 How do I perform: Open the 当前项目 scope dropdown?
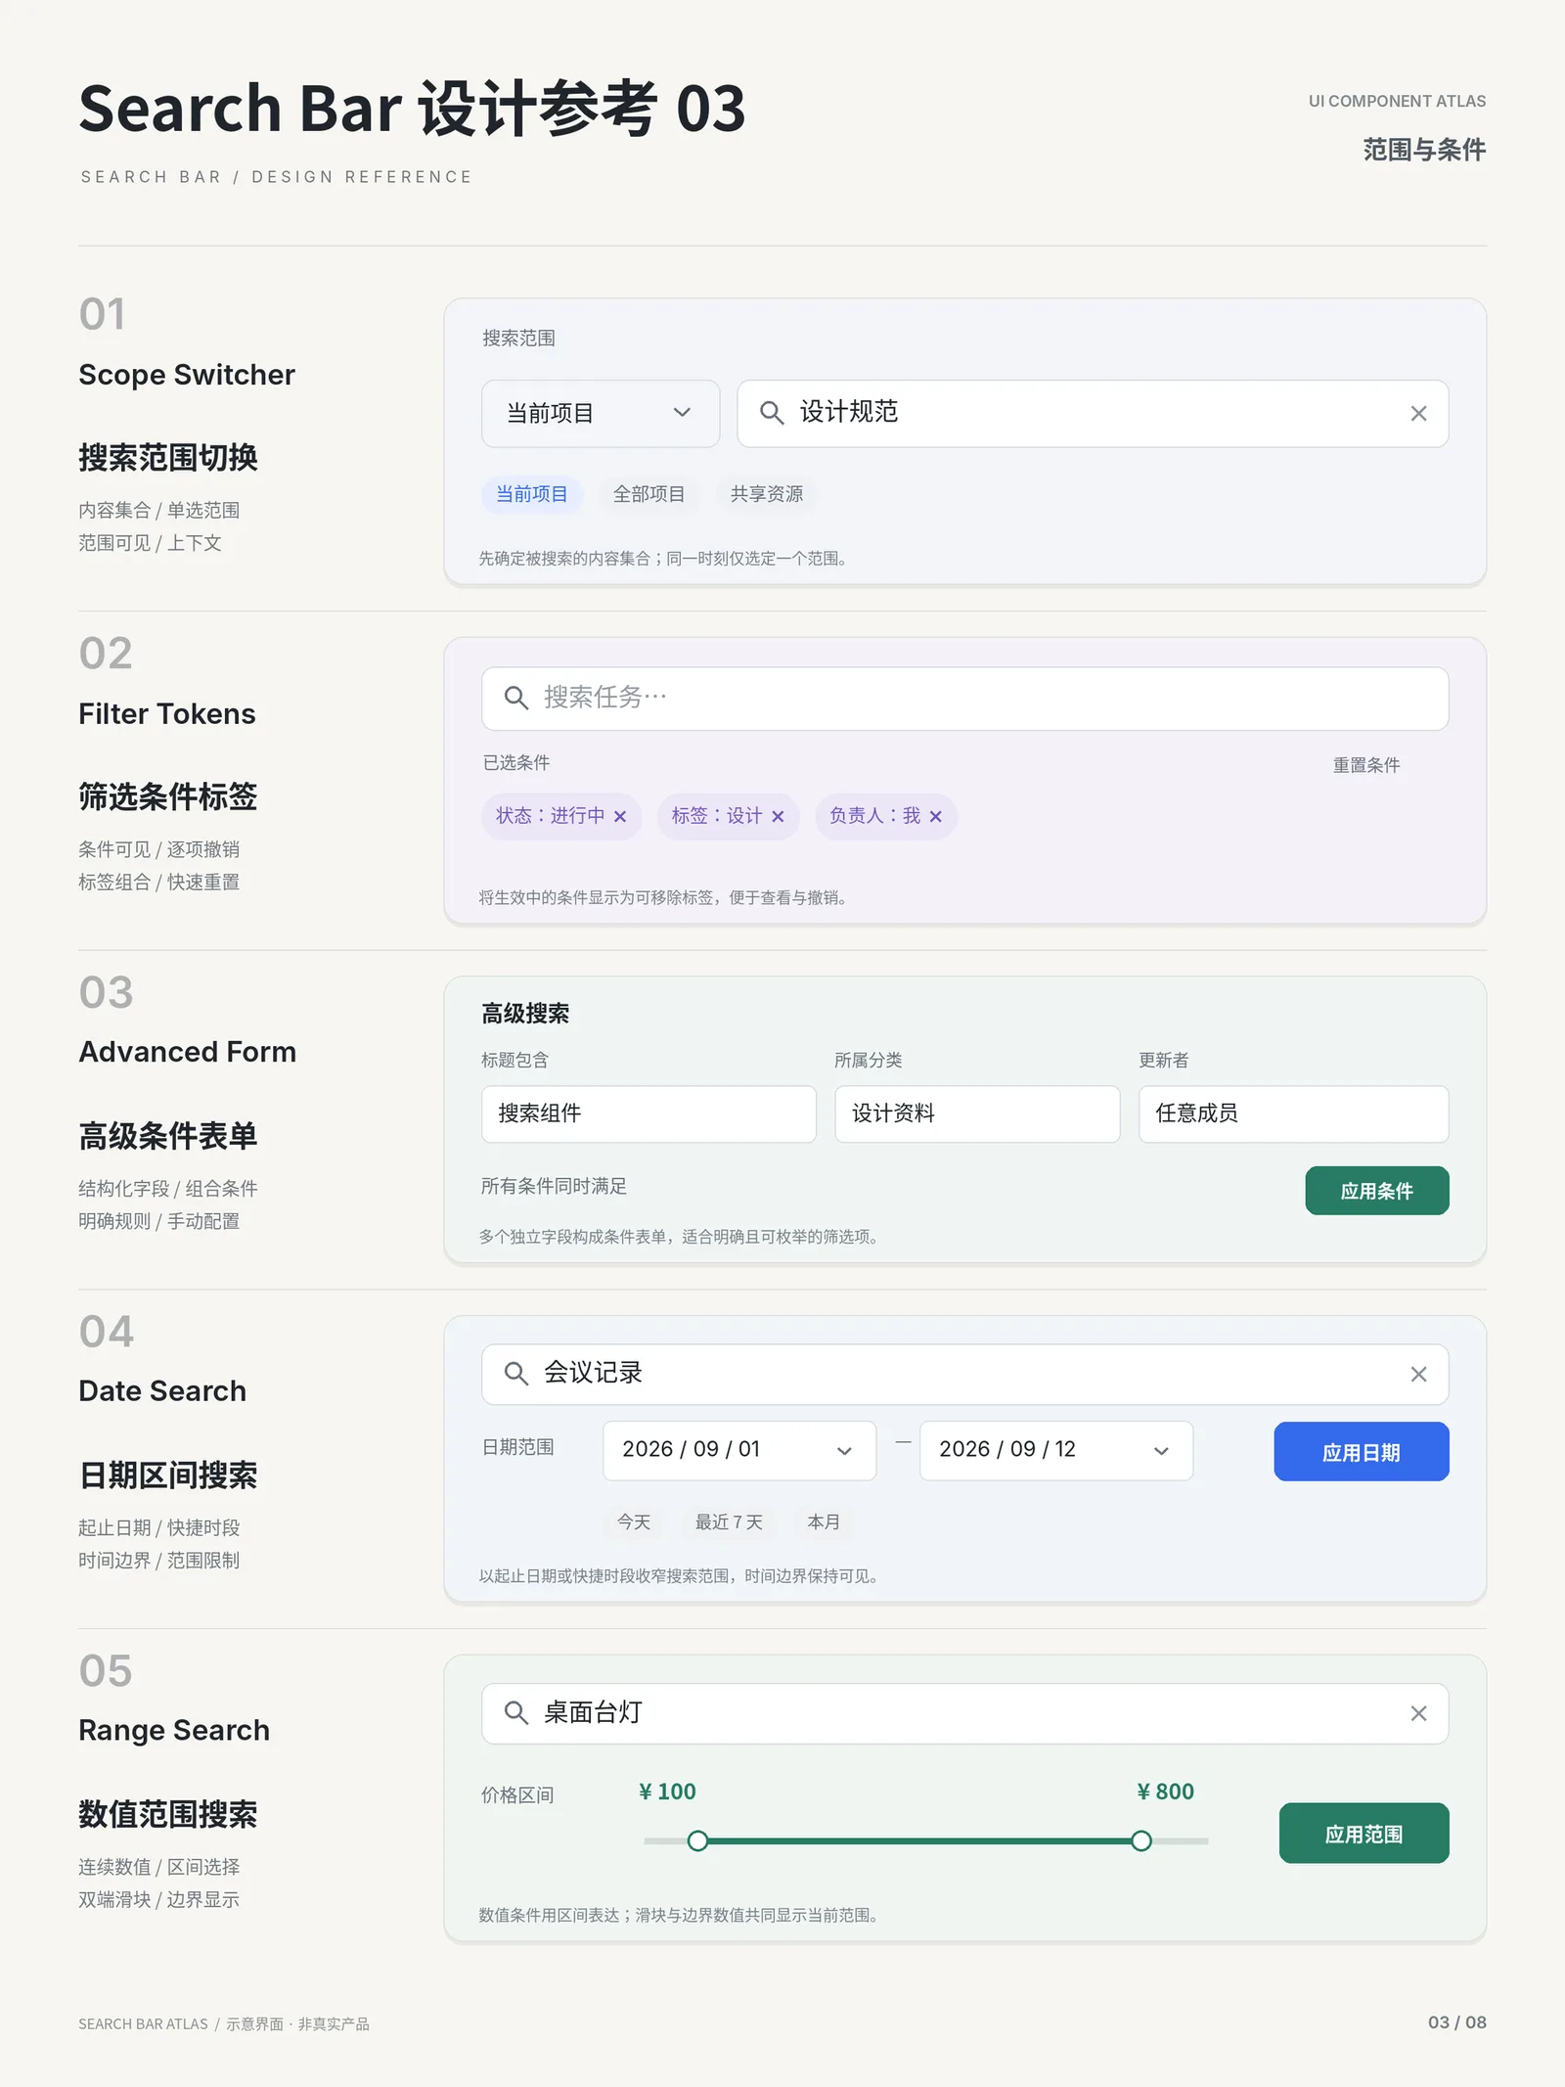pos(601,414)
